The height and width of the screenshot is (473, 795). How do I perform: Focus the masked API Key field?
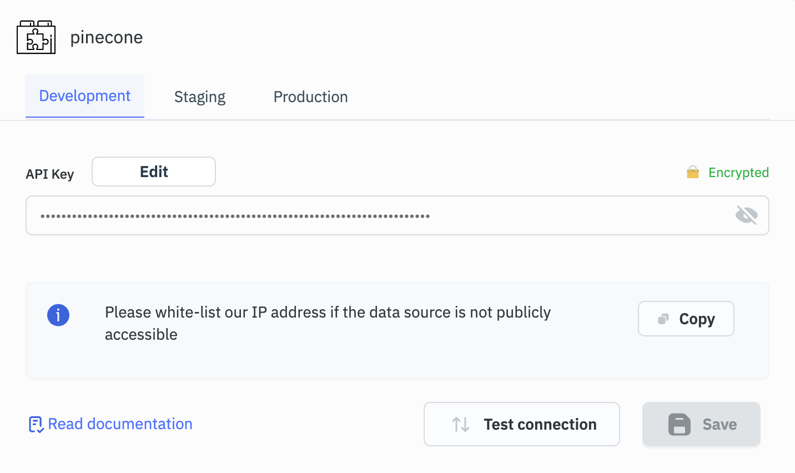(x=398, y=215)
